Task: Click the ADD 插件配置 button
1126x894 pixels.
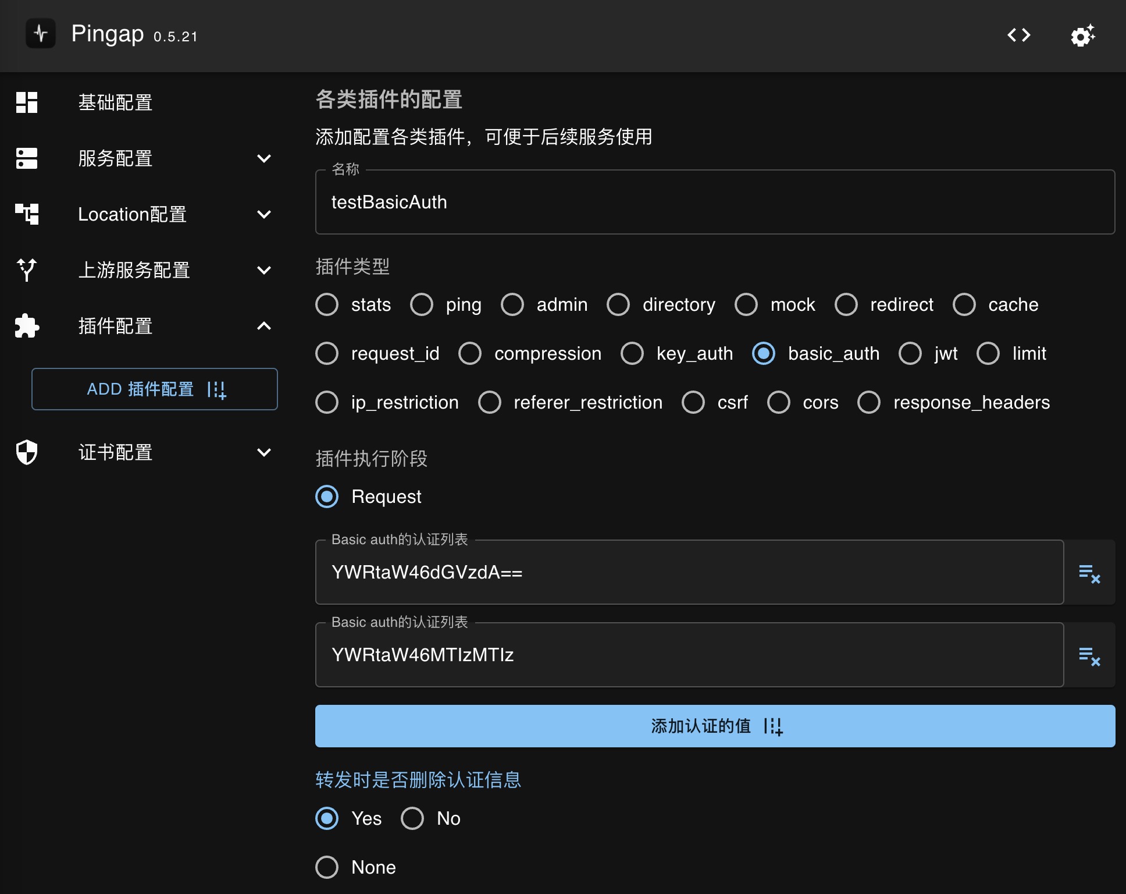Action: coord(155,389)
